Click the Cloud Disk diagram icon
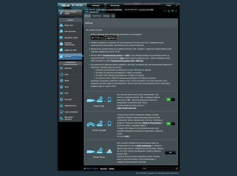The width and height of the screenshot is (237, 176). coord(99,99)
